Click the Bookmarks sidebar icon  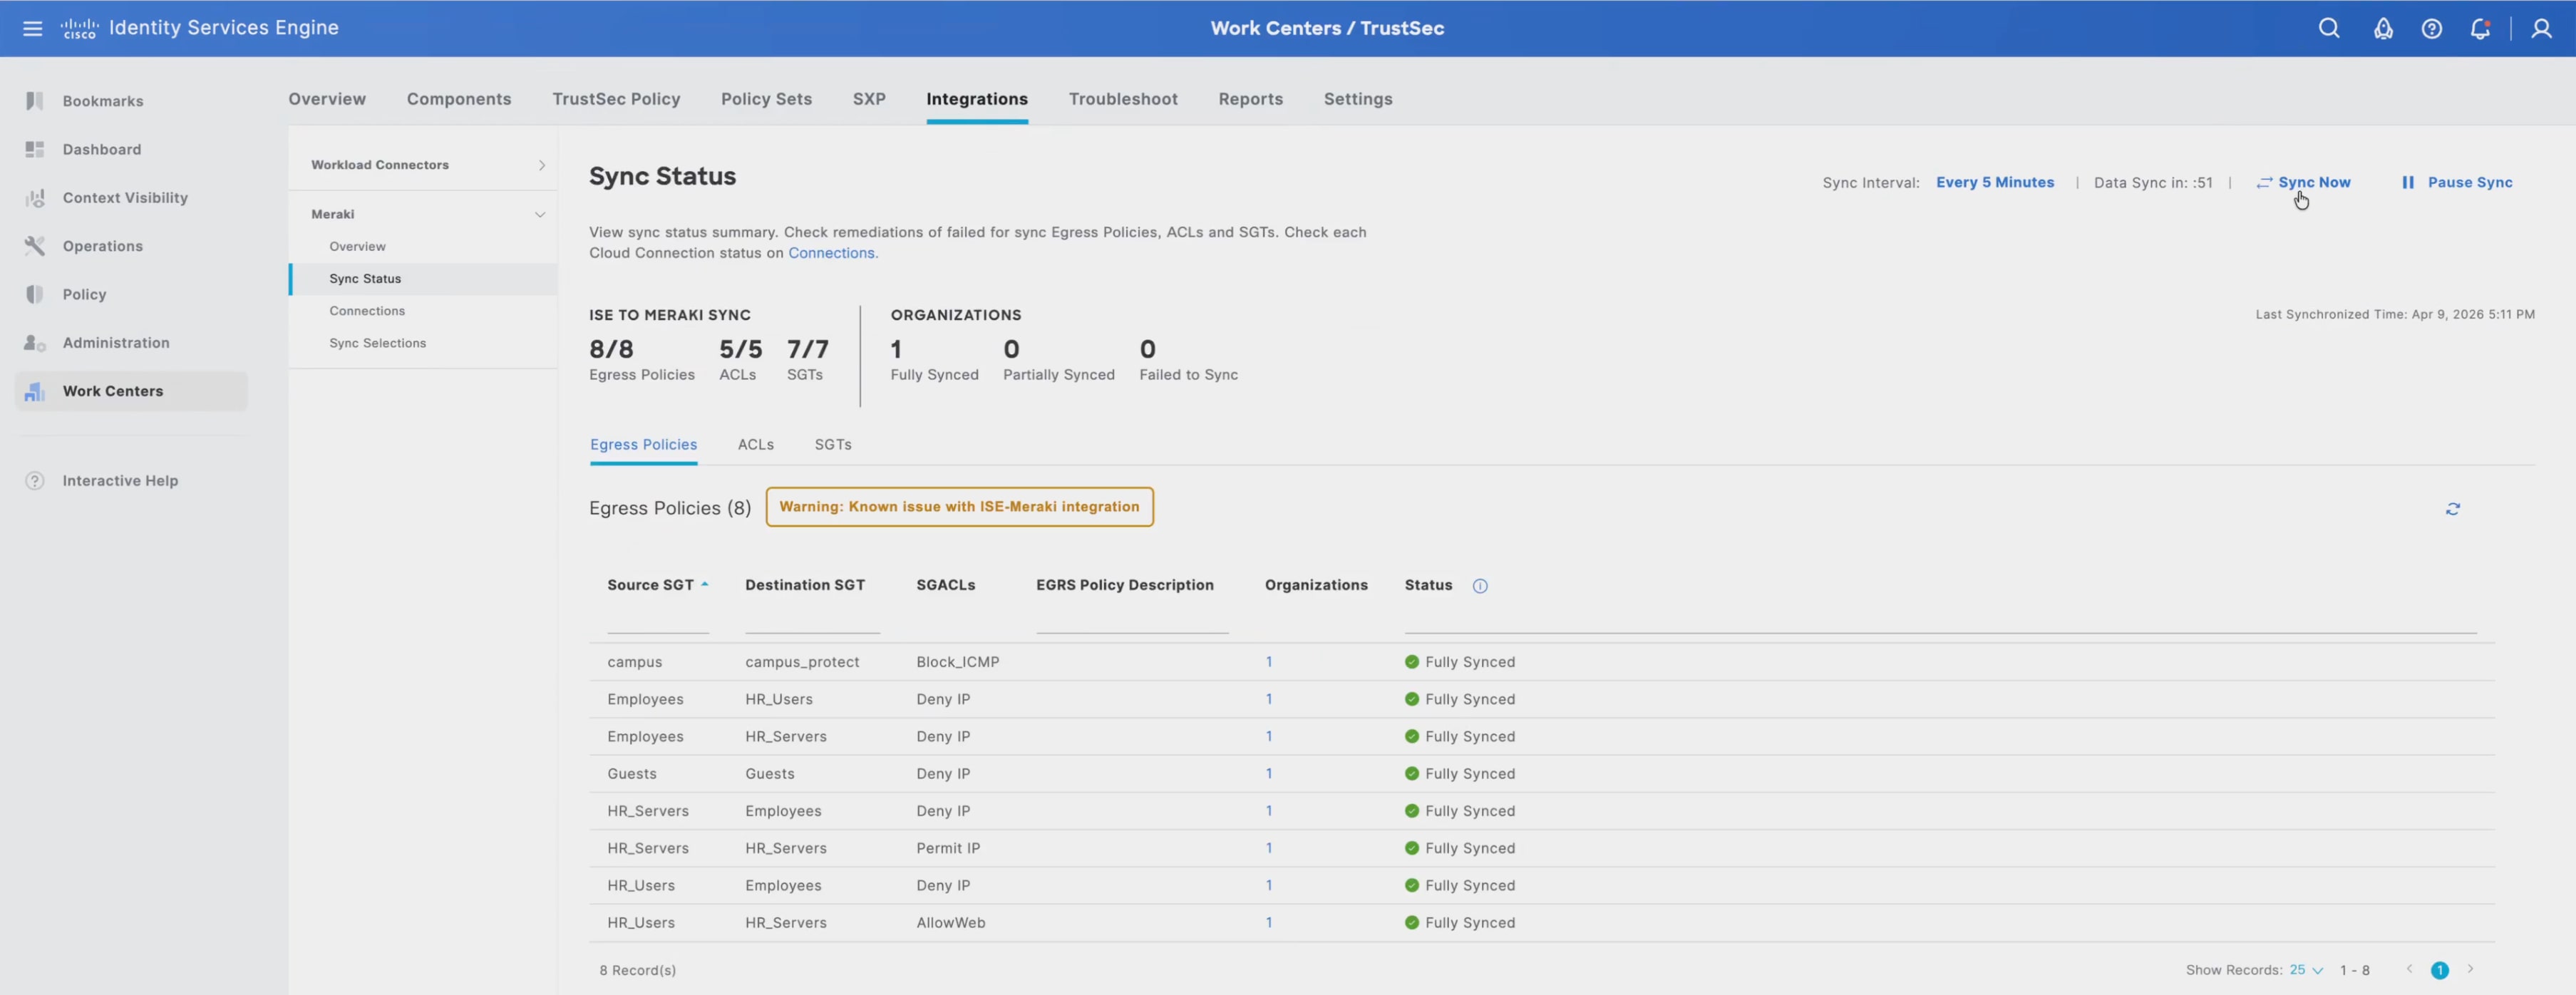35,101
